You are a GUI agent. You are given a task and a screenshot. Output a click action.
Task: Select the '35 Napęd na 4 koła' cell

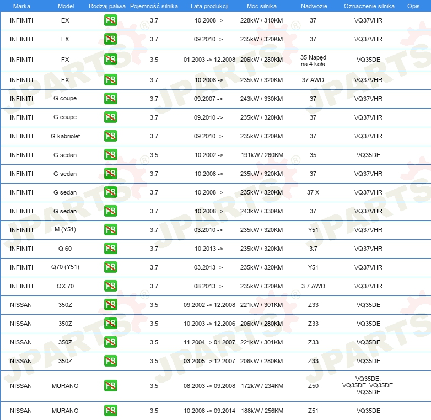pos(313,61)
